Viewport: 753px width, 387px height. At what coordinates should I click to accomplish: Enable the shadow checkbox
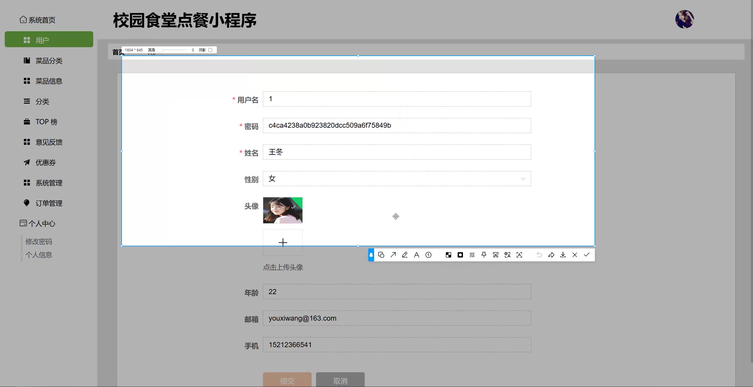210,50
